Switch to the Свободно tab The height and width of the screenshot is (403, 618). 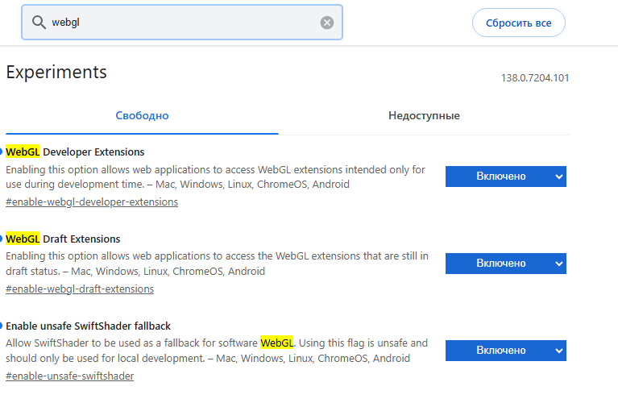(142, 115)
